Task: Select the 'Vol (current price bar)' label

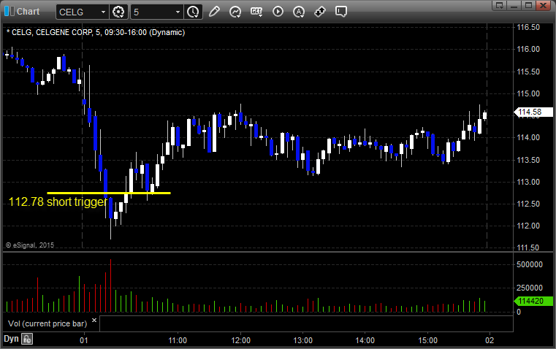Action: click(x=47, y=323)
